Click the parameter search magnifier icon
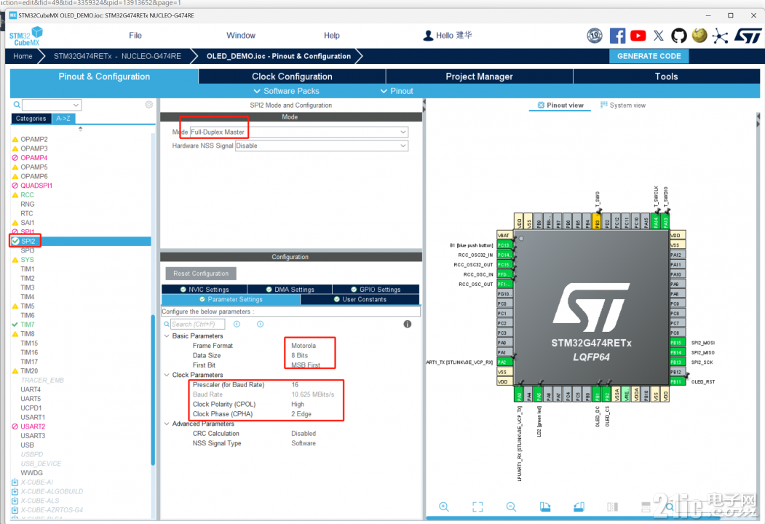The image size is (765, 524). [x=167, y=324]
